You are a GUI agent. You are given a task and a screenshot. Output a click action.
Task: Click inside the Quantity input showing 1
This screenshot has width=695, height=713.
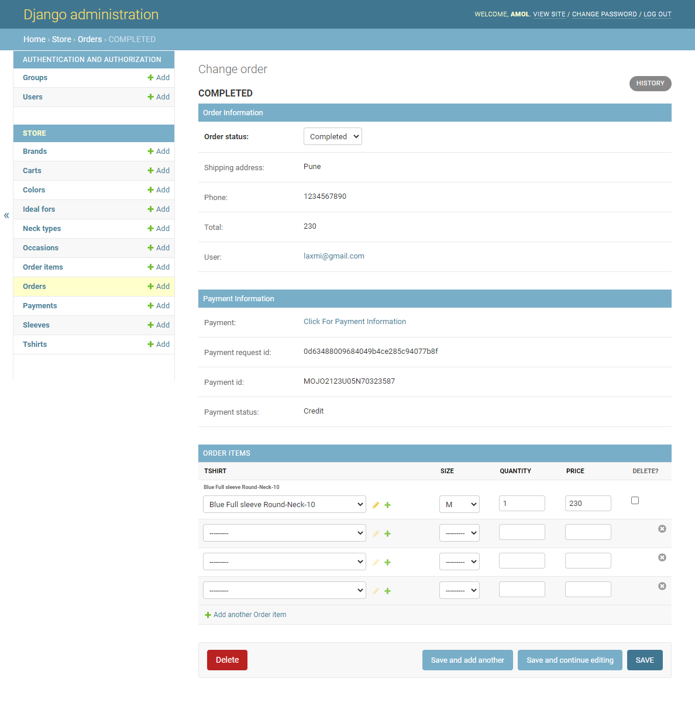(521, 503)
